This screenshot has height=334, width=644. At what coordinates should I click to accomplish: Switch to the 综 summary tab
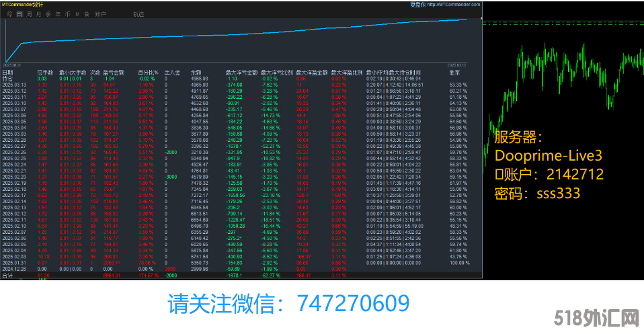9,14
